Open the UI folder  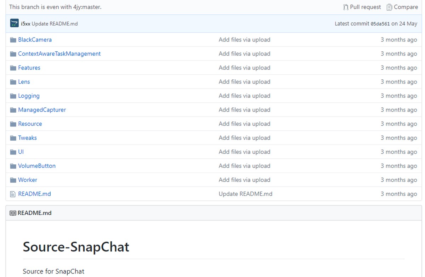[21, 152]
